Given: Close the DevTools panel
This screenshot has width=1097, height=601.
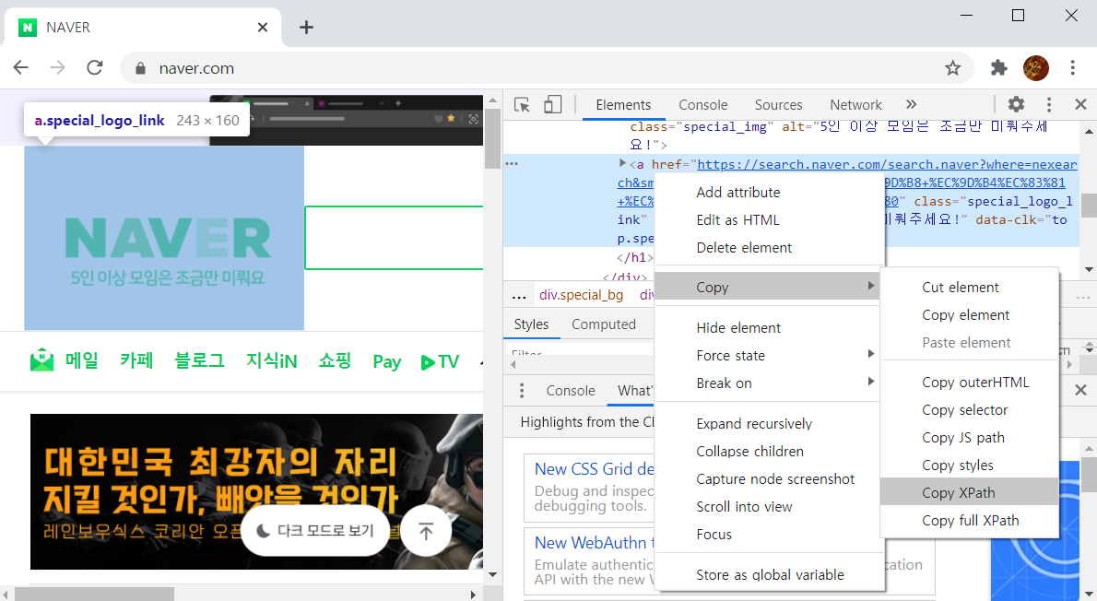Looking at the screenshot, I should 1080,105.
